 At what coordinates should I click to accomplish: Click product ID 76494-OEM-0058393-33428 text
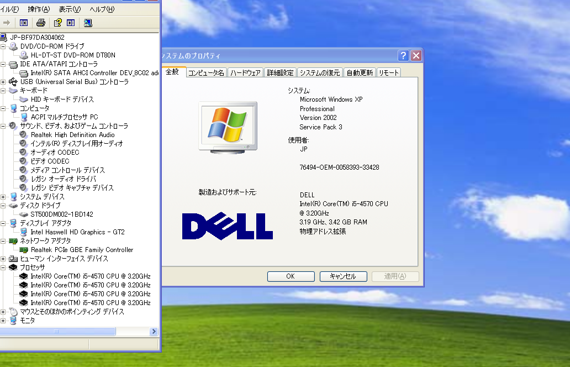tap(339, 167)
